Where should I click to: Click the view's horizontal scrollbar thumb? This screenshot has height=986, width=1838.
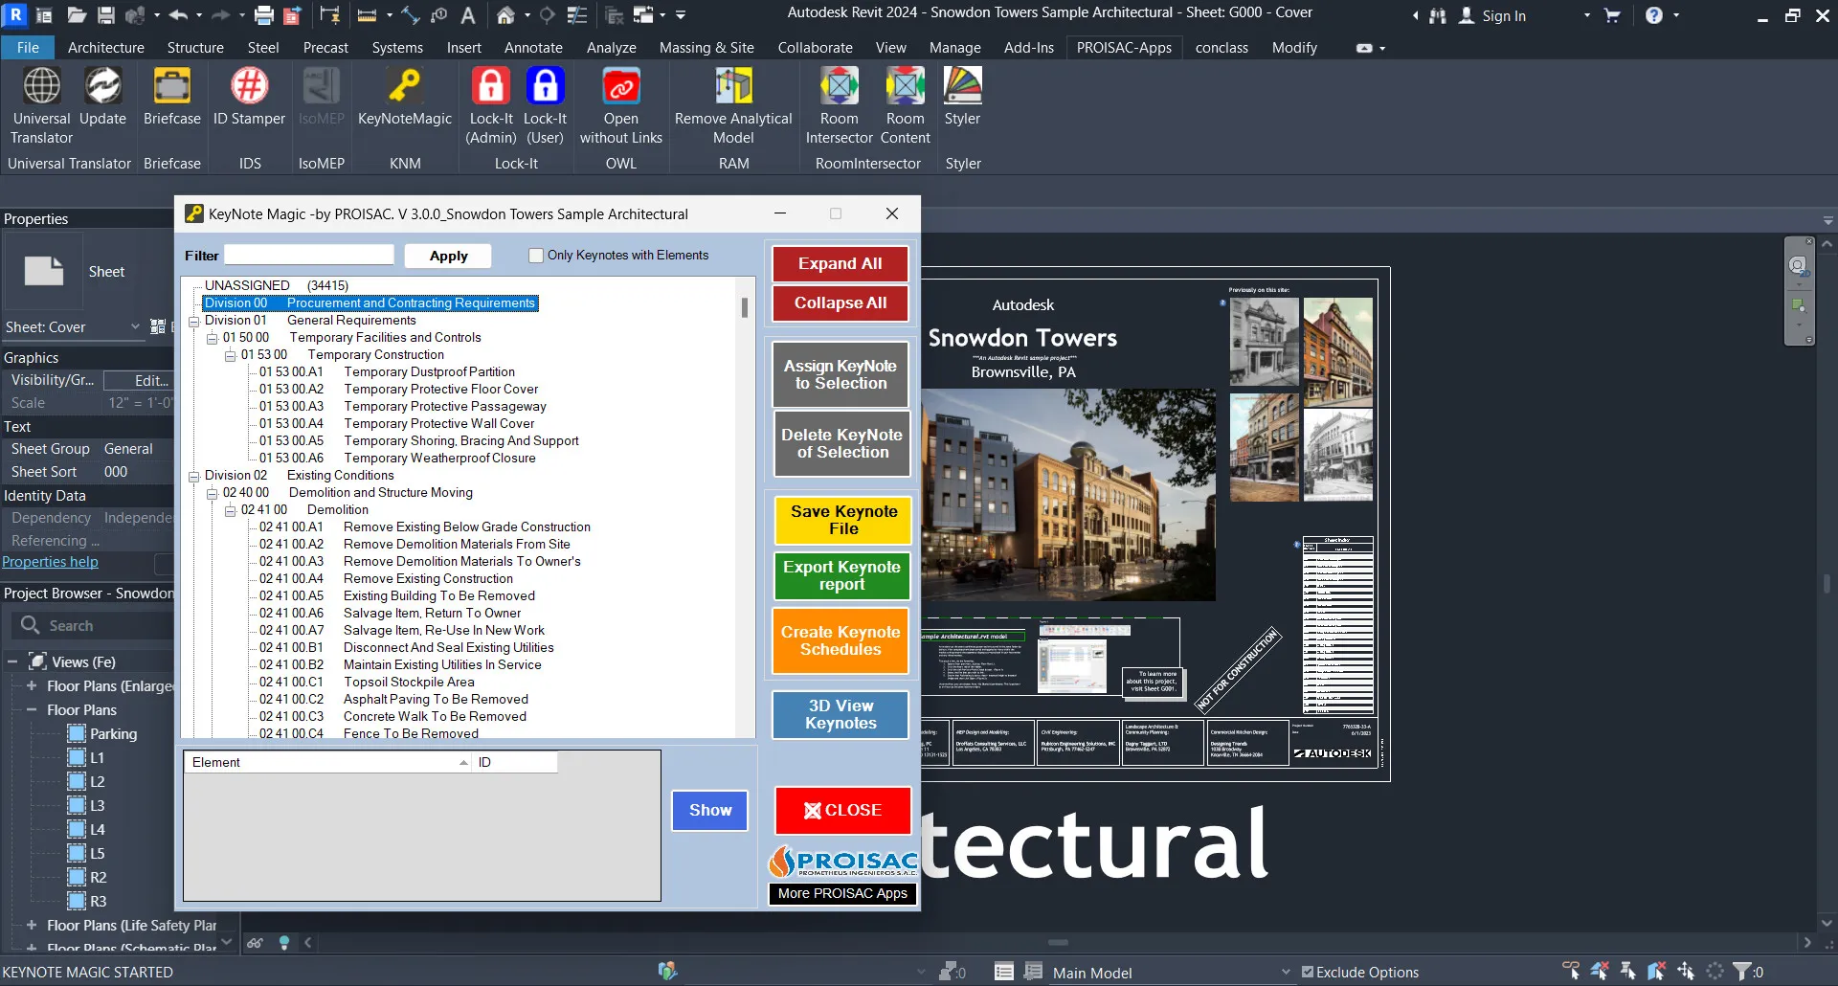point(1058,943)
